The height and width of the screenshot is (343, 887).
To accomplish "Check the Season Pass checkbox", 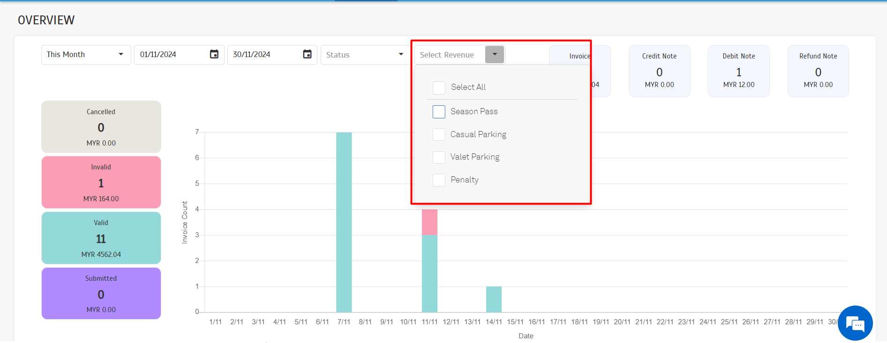I will (439, 112).
